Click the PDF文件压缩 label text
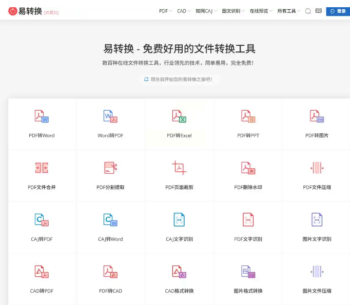The width and height of the screenshot is (350, 305). [317, 187]
